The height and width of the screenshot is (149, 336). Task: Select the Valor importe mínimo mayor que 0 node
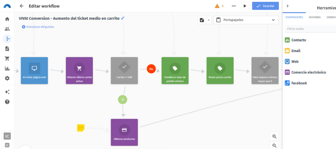(265, 70)
